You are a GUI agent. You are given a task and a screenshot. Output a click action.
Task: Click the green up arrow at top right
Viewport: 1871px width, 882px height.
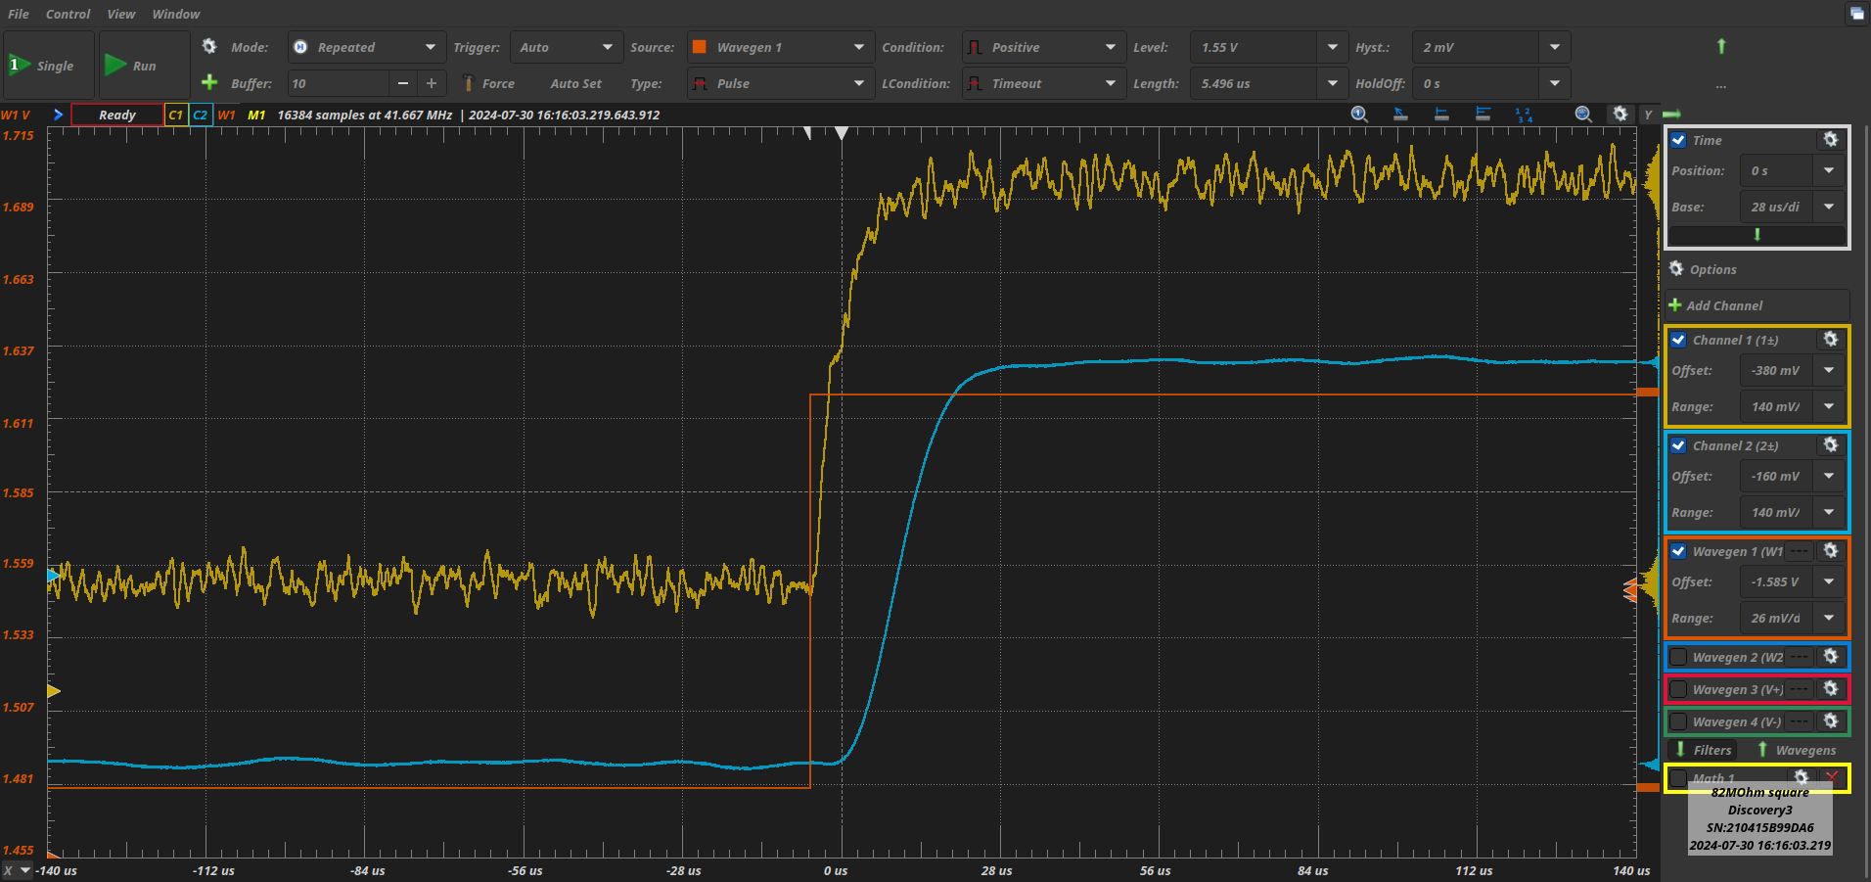1721,46
